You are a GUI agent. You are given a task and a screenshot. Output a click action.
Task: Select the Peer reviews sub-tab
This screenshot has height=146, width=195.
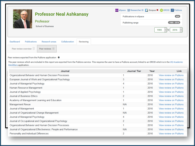47,49
